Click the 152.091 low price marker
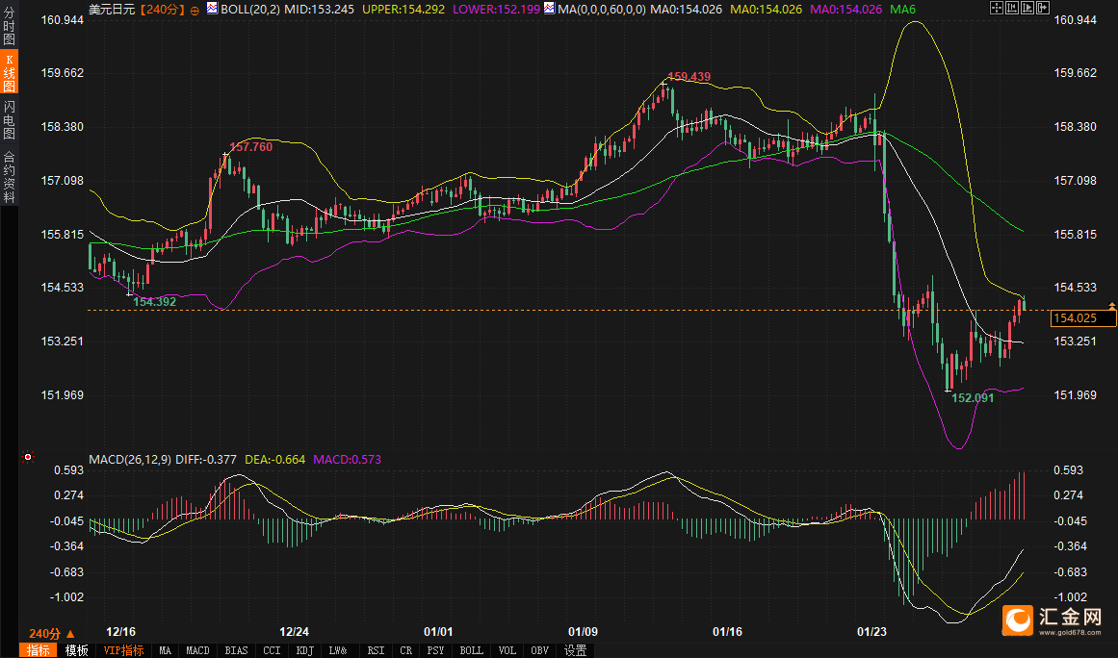Image resolution: width=1118 pixels, height=658 pixels. 972,396
